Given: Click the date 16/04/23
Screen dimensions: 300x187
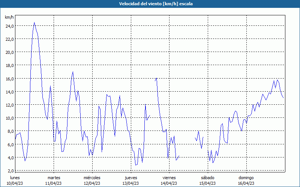Looking at the screenshot, I should click(246, 183).
